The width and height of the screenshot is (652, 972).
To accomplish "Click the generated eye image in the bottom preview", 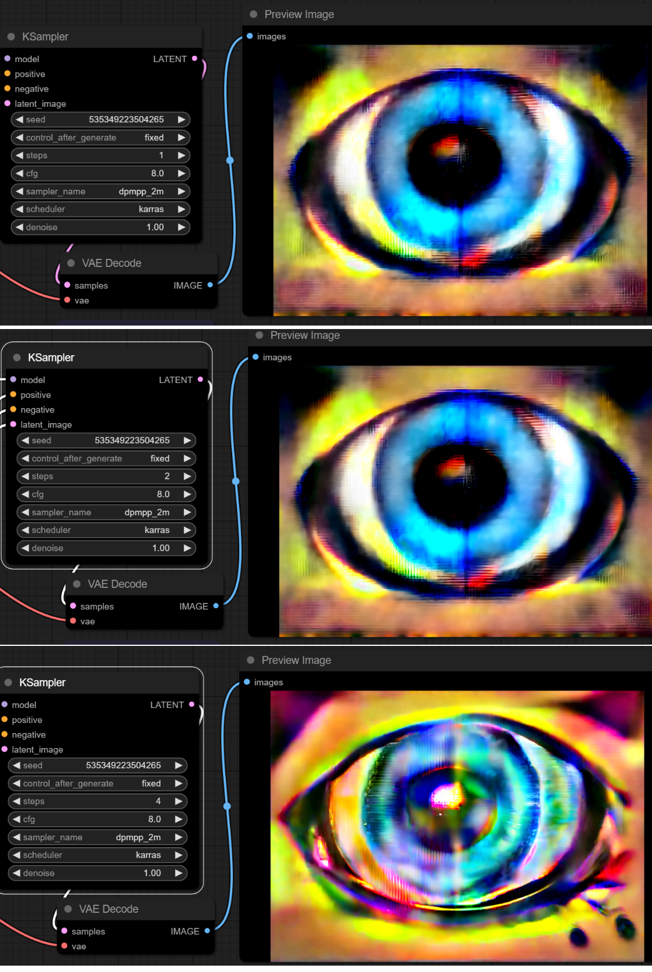I will [x=457, y=824].
